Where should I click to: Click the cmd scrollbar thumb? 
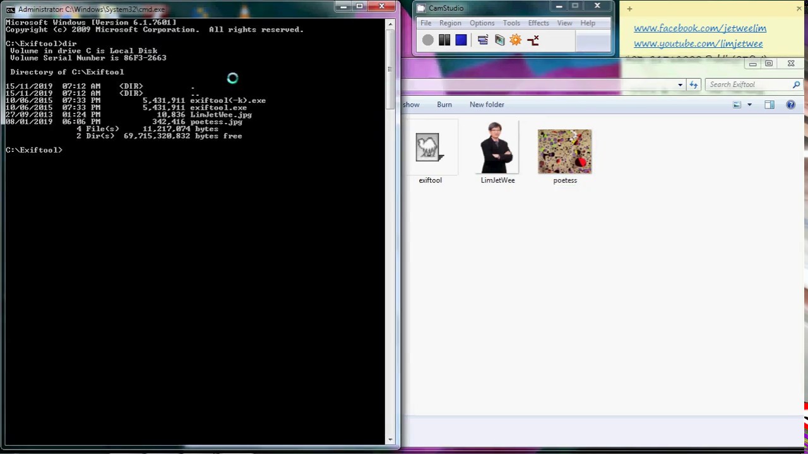click(x=390, y=68)
